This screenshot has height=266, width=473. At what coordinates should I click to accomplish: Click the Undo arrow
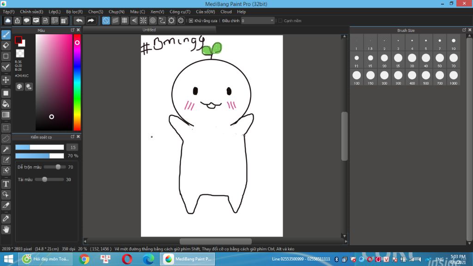(79, 20)
